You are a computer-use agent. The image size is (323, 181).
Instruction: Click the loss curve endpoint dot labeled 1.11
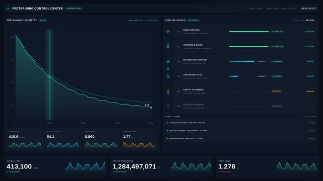click(x=151, y=108)
